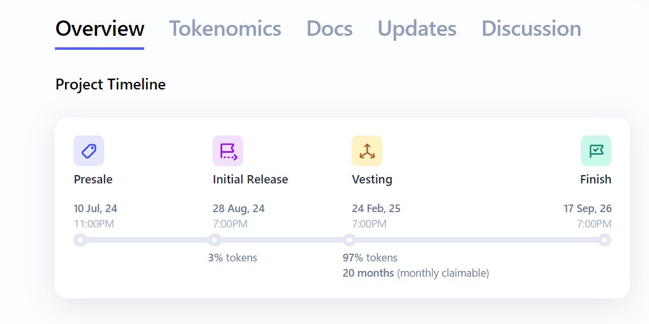Go to the Discussion tab

(532, 29)
